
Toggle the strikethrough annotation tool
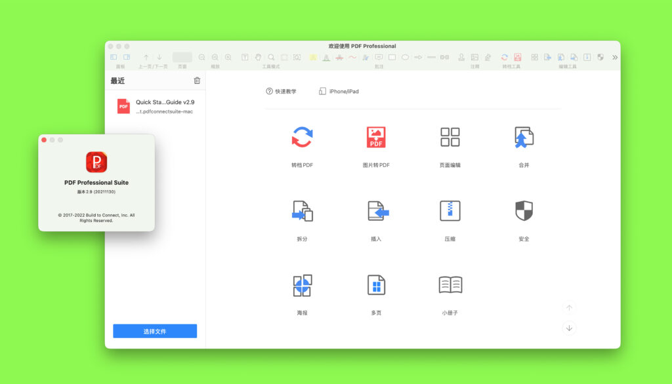pos(339,58)
